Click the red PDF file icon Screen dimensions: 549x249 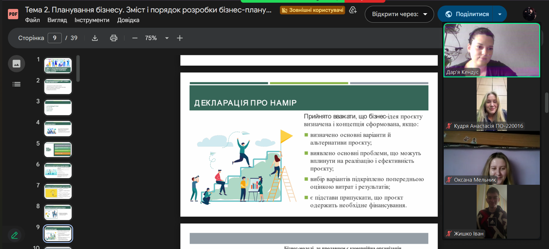13,14
